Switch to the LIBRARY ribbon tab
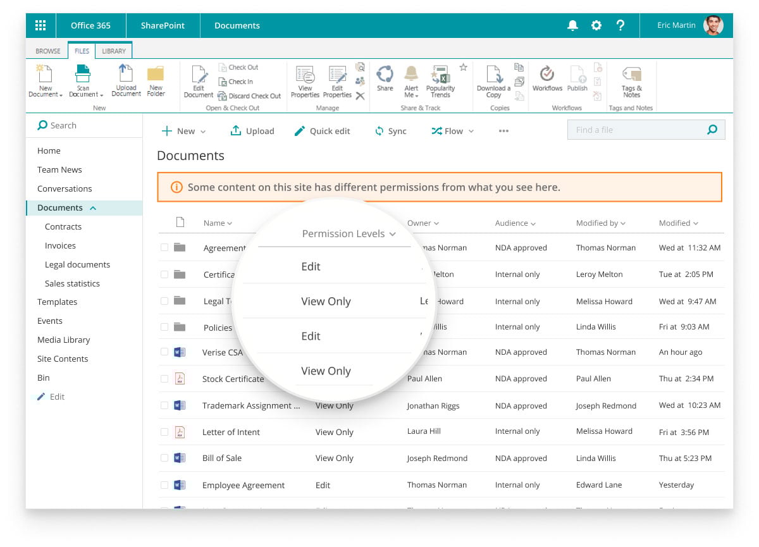Image resolution: width=759 pixels, height=547 pixels. coord(114,51)
